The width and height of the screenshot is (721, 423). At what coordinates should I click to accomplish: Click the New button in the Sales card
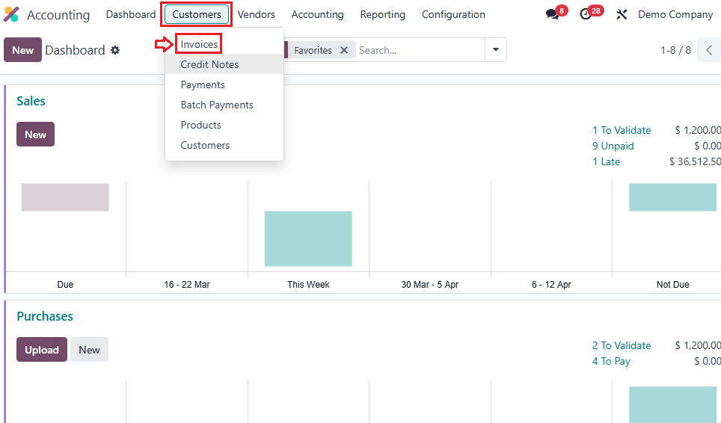point(35,135)
